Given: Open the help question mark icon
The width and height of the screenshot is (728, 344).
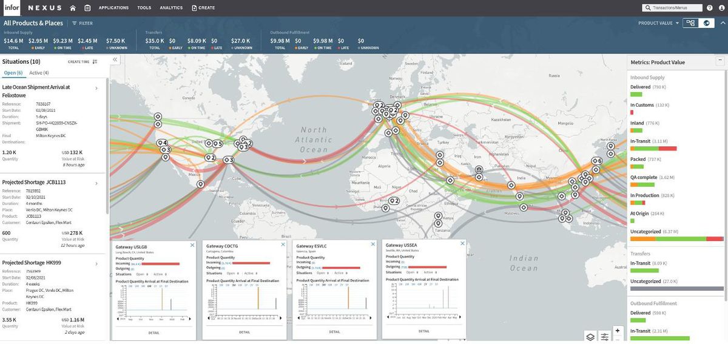Looking at the screenshot, I should point(709,8).
